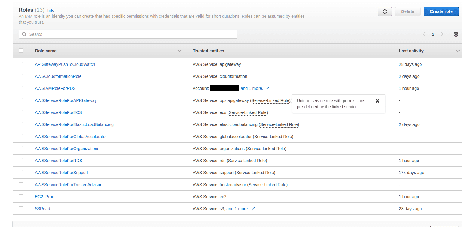Select all roles checkbox in header
The width and height of the screenshot is (462, 227).
click(x=21, y=51)
